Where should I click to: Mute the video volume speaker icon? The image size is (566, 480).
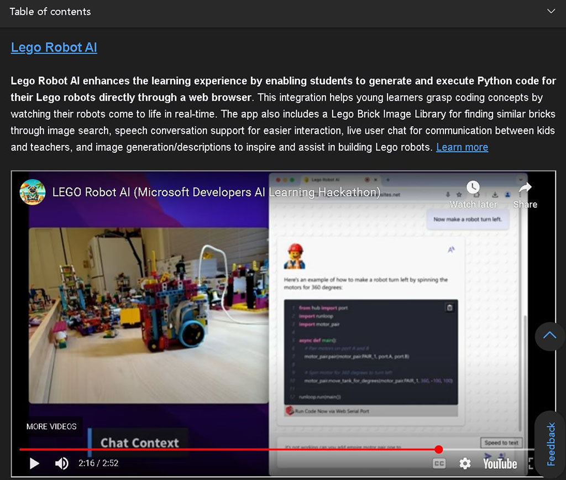tap(61, 463)
